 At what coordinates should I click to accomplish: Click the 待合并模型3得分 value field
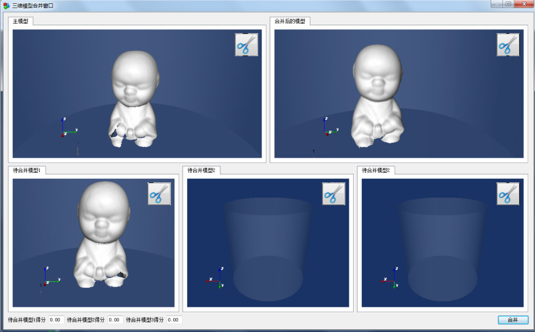click(174, 320)
